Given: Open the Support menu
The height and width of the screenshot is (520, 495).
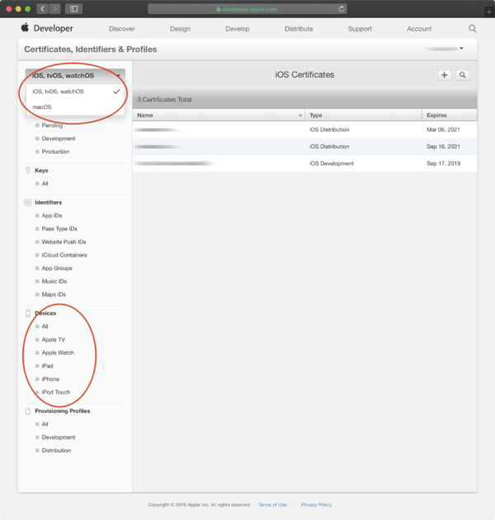Looking at the screenshot, I should 360,29.
